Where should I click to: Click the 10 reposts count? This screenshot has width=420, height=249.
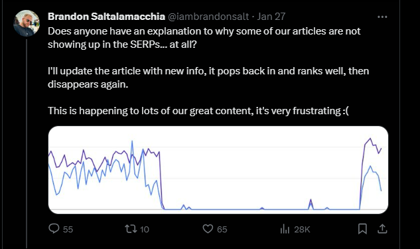pyautogui.click(x=145, y=230)
